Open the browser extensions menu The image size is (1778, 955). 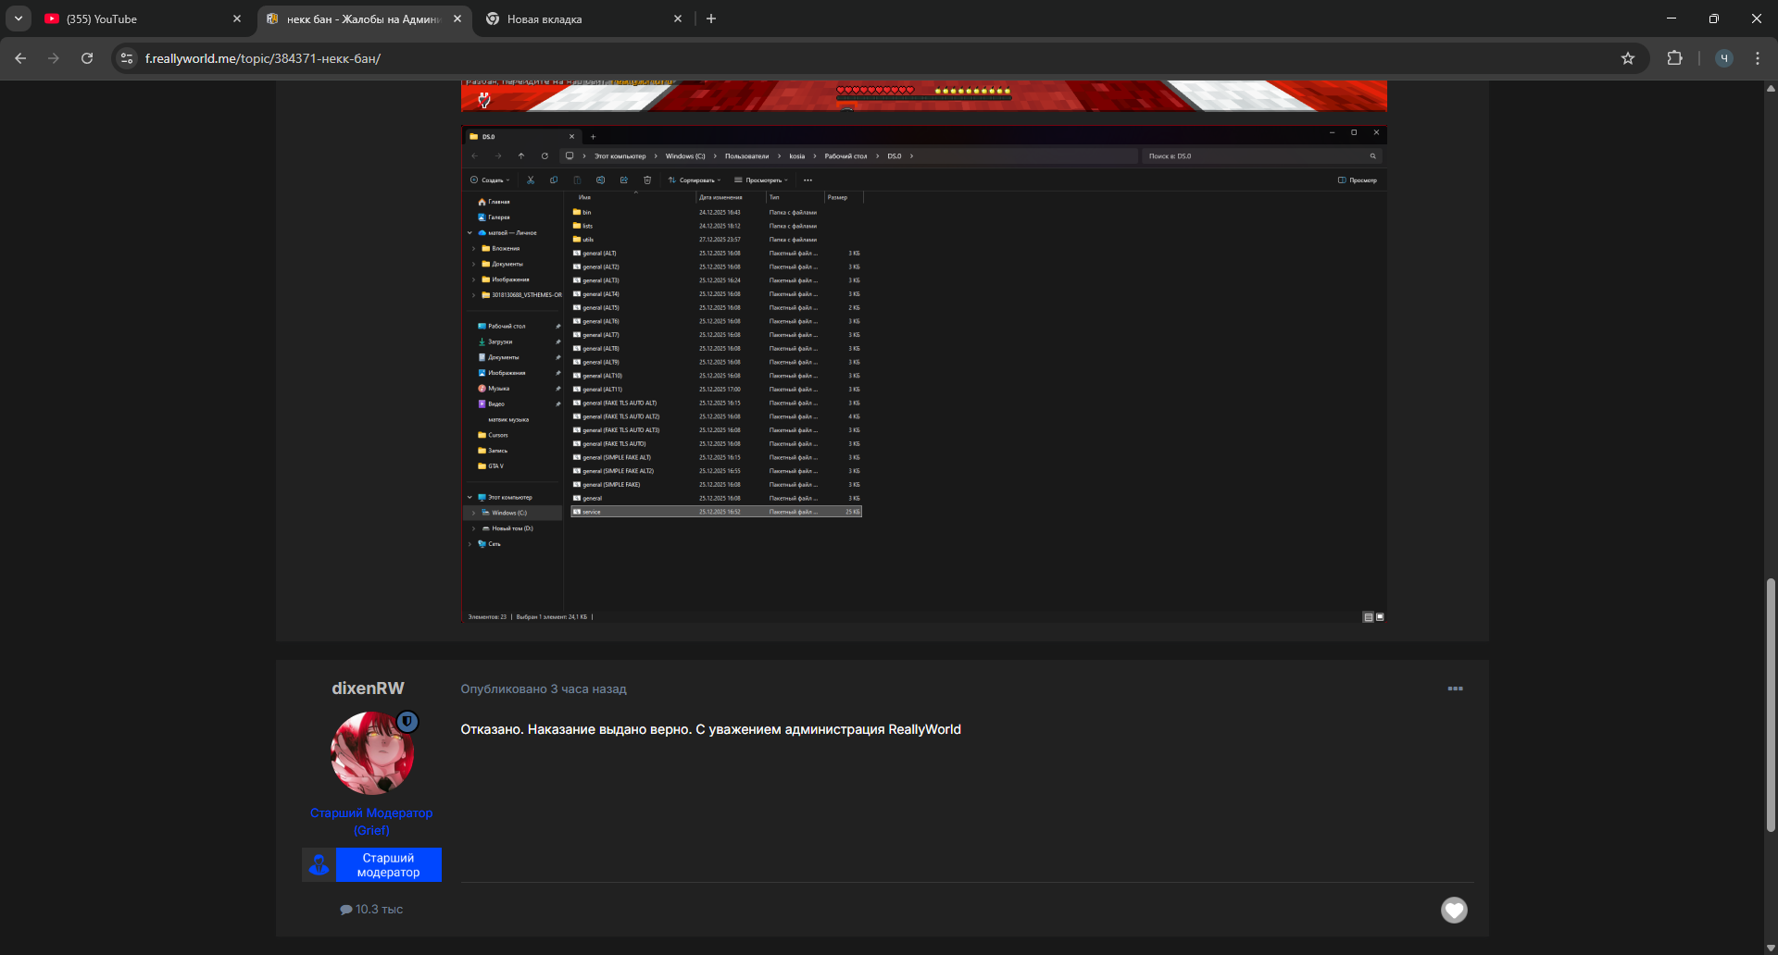click(1674, 58)
